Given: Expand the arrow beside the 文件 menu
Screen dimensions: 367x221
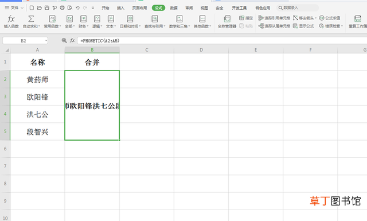Looking at the screenshot, I should coord(22,8).
